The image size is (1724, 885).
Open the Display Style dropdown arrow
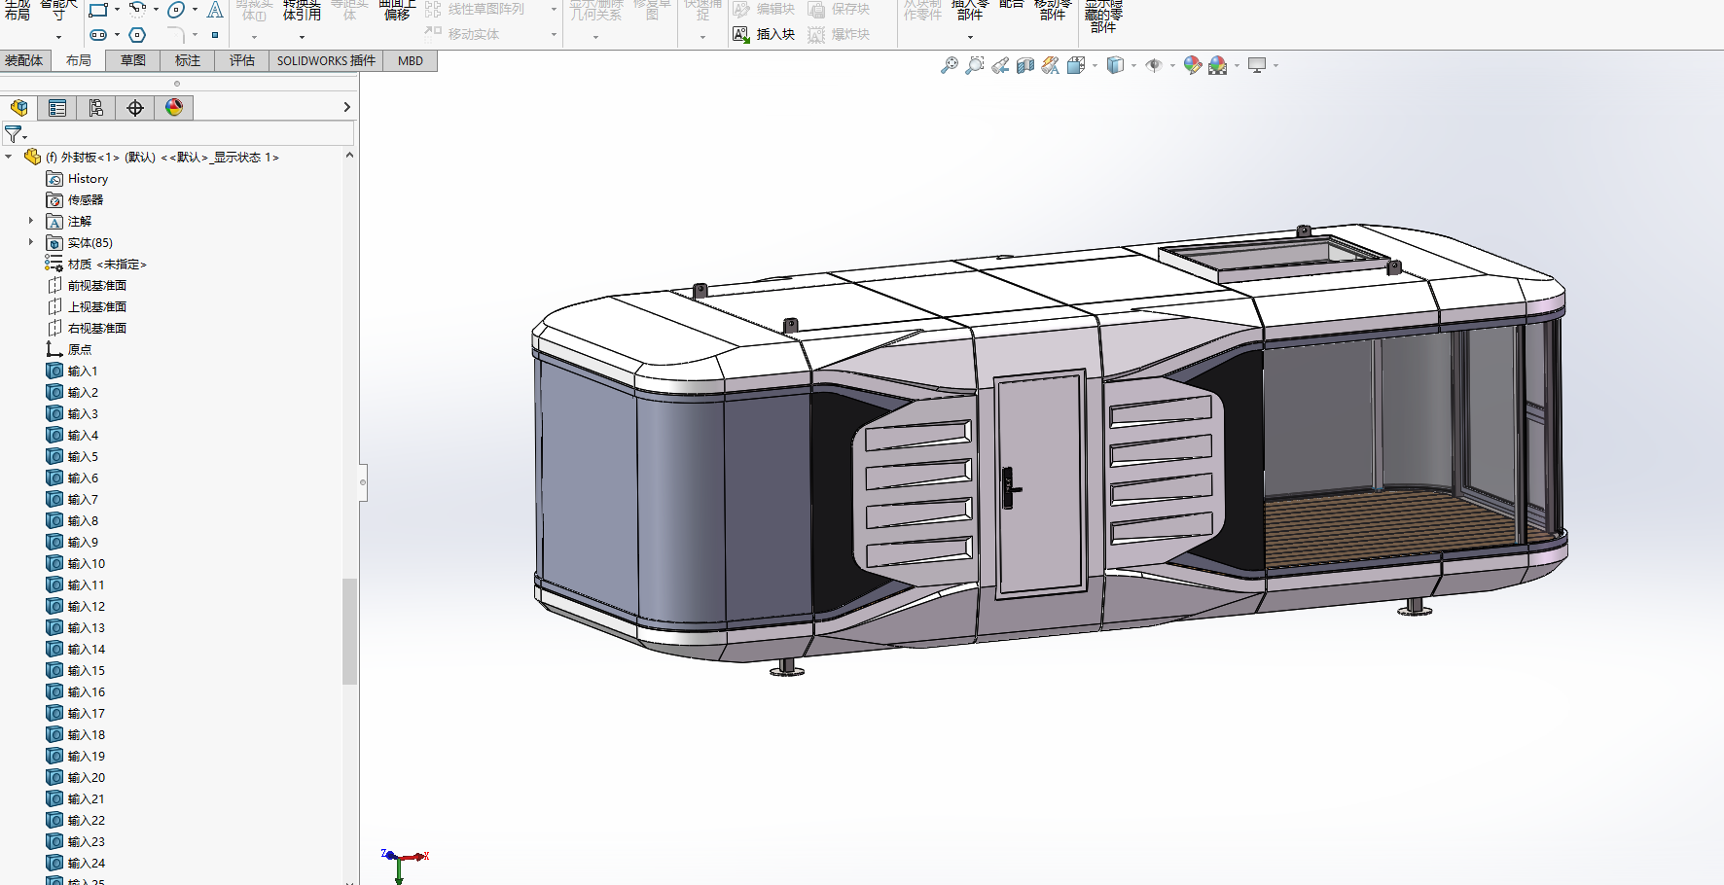[1134, 66]
